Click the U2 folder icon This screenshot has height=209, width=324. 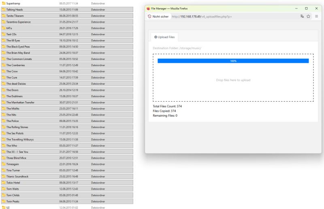[4, 207]
